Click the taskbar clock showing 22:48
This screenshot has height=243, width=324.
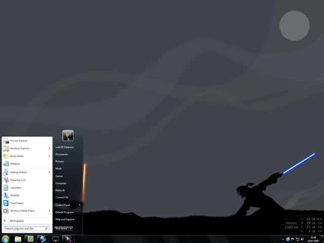click(x=313, y=239)
